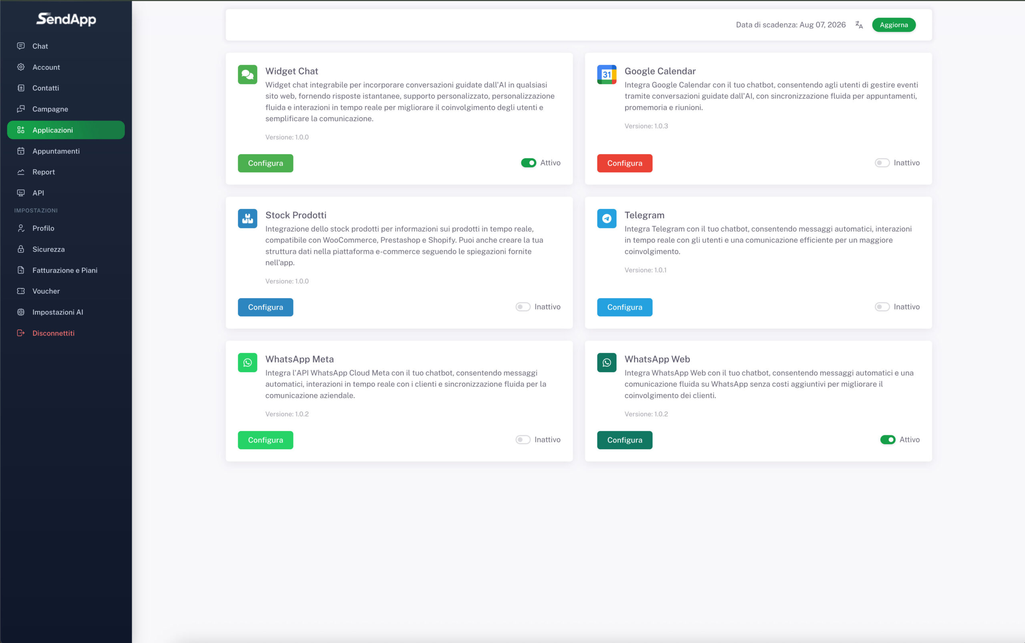This screenshot has width=1025, height=643.
Task: Enable the Stock Prodotti toggle
Action: pos(523,306)
